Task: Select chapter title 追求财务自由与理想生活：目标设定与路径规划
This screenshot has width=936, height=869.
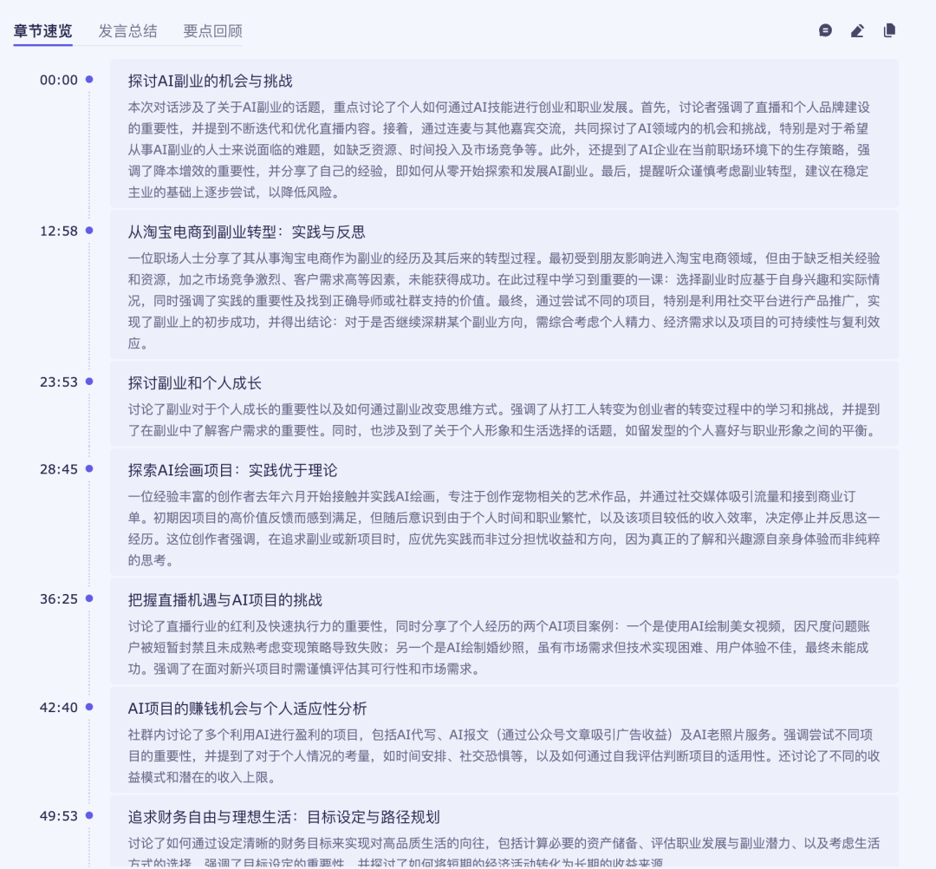Action: pos(284,817)
